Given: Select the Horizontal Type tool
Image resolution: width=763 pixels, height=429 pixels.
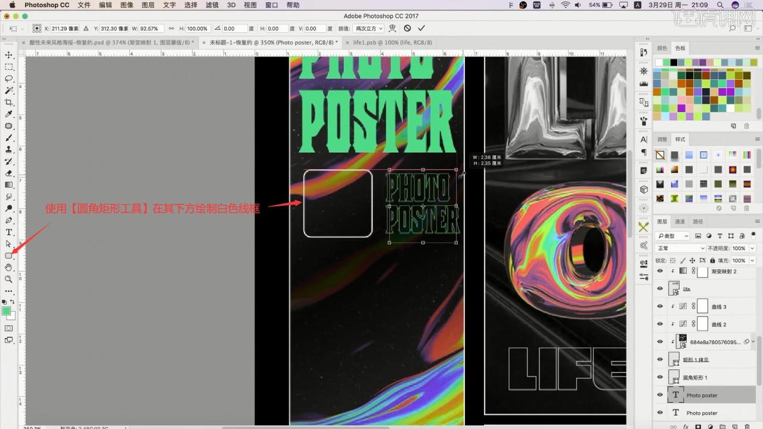Looking at the screenshot, I should (x=9, y=232).
